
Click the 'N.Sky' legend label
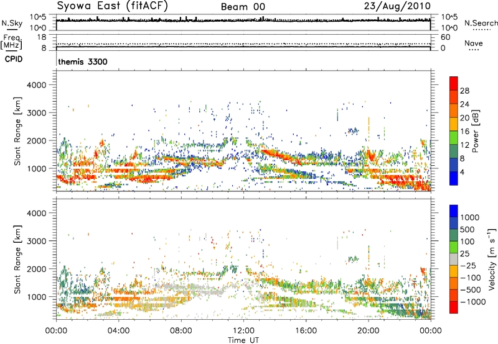click(12, 23)
